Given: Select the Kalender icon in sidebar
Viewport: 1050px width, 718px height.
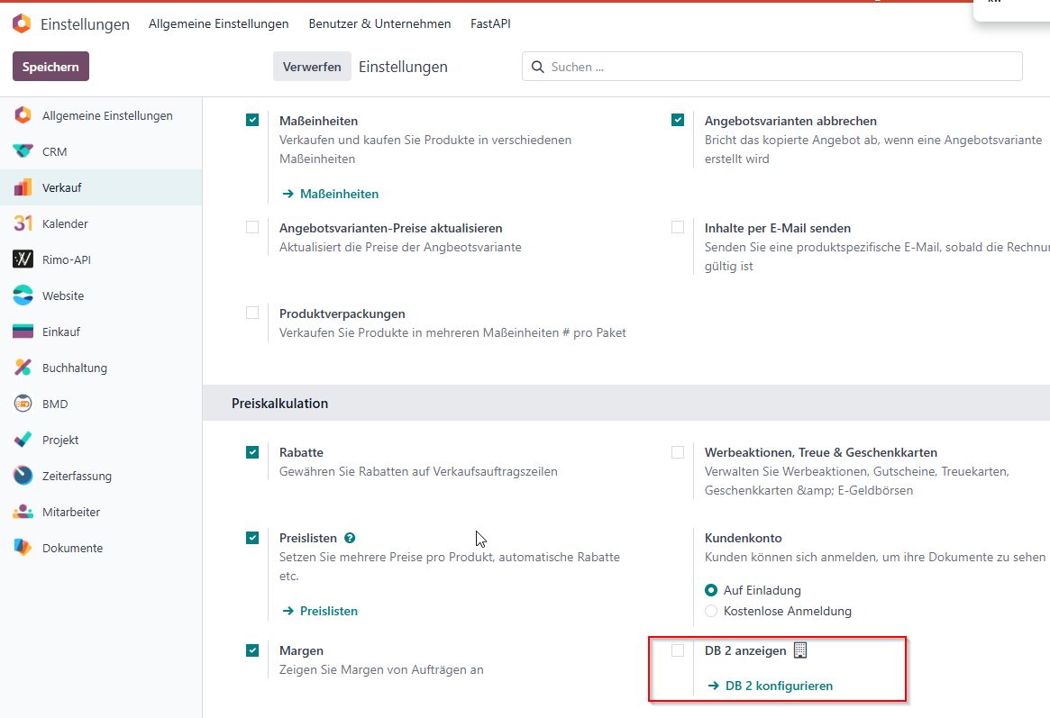Looking at the screenshot, I should (x=23, y=223).
